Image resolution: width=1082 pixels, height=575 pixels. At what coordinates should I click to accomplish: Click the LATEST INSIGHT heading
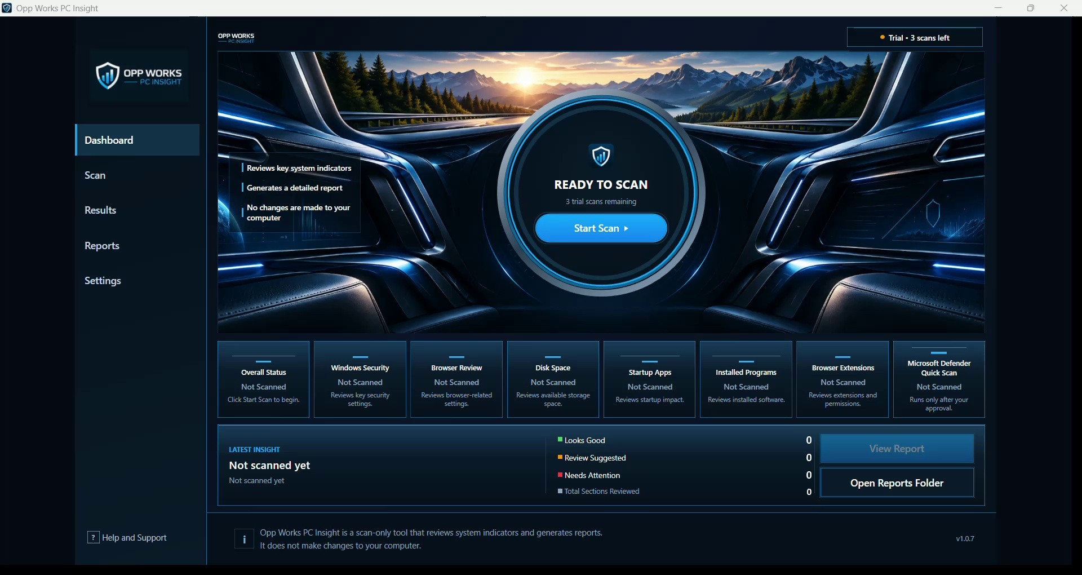pos(255,450)
